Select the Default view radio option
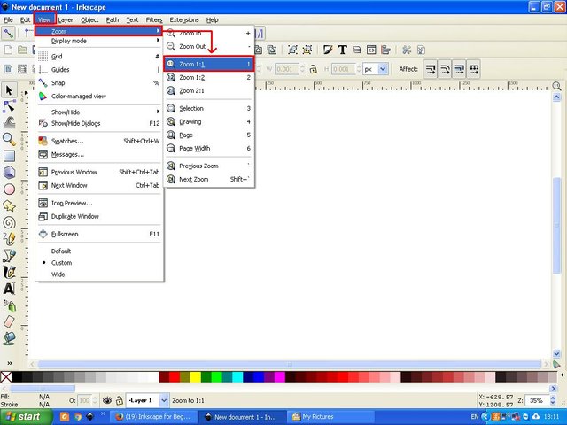Image resolution: width=567 pixels, height=425 pixels. tap(61, 251)
